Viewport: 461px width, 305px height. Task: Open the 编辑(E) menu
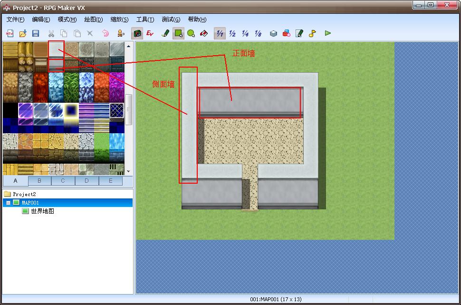click(x=41, y=20)
